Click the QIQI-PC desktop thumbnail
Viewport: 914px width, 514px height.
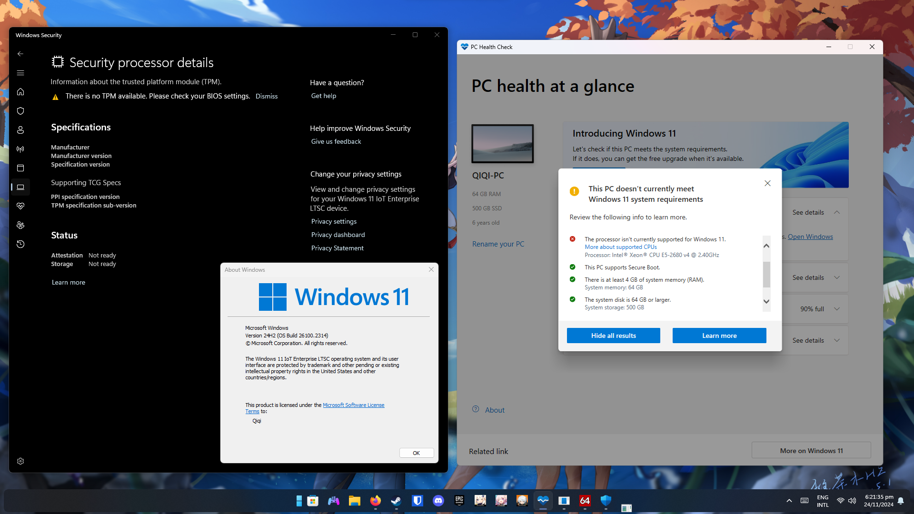coord(502,144)
